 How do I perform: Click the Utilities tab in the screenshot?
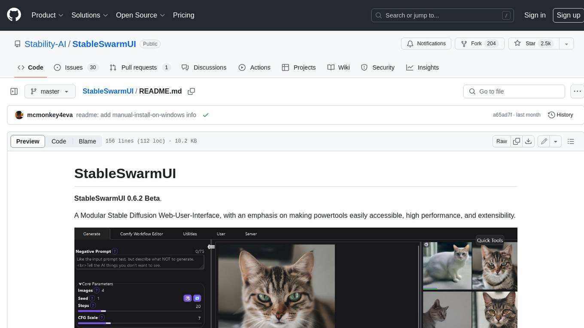pyautogui.click(x=190, y=234)
